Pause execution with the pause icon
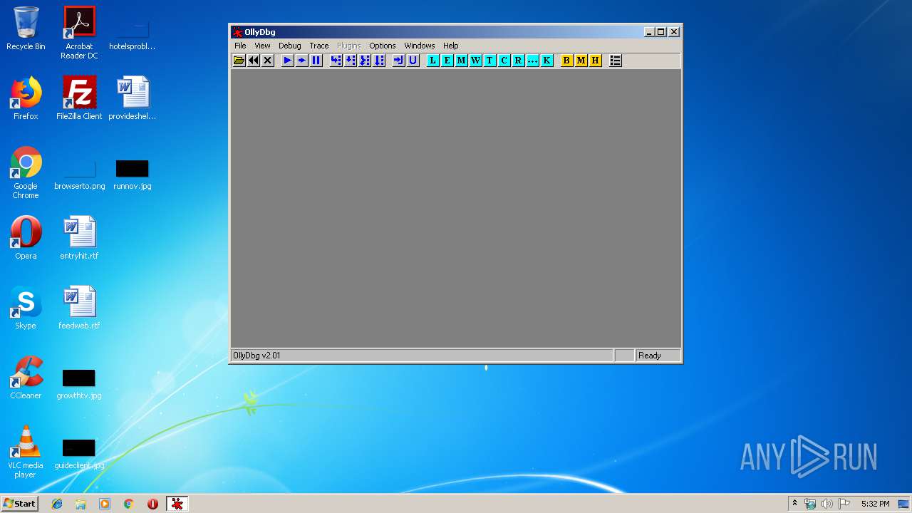Screen dimensions: 912x513 [316, 61]
